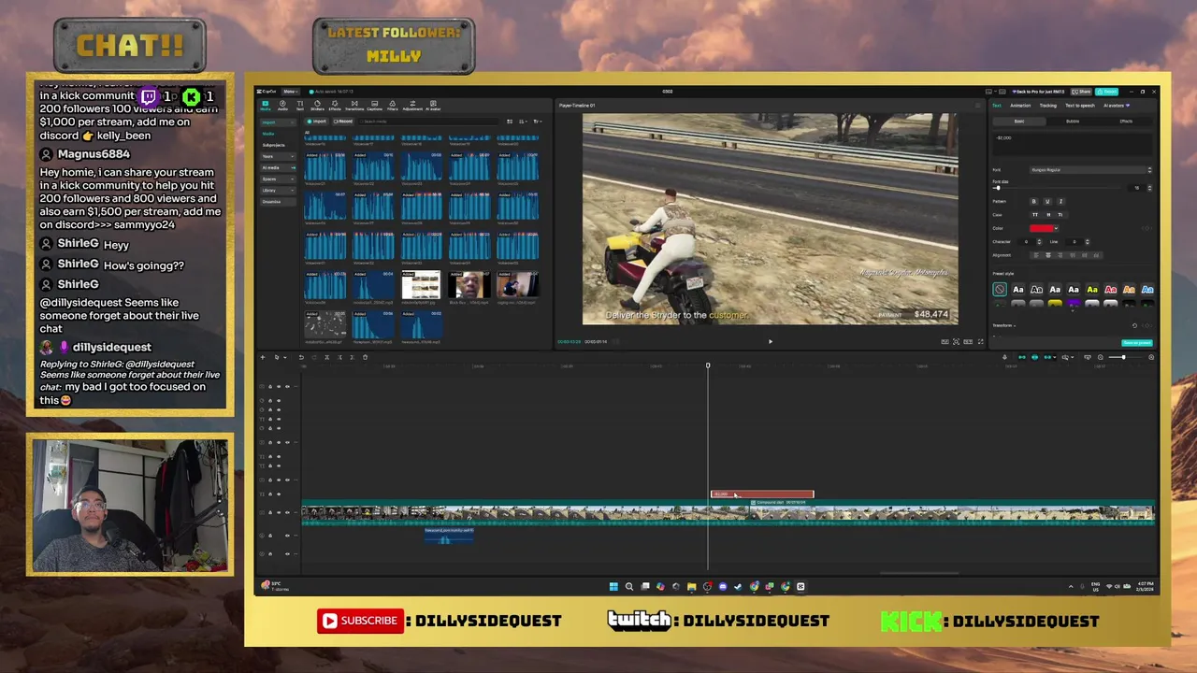Click the Import button with plus icon
This screenshot has width=1197, height=673.
[316, 122]
